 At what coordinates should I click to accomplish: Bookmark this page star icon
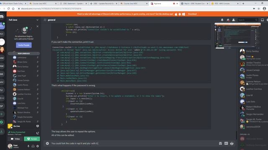point(259,8)
